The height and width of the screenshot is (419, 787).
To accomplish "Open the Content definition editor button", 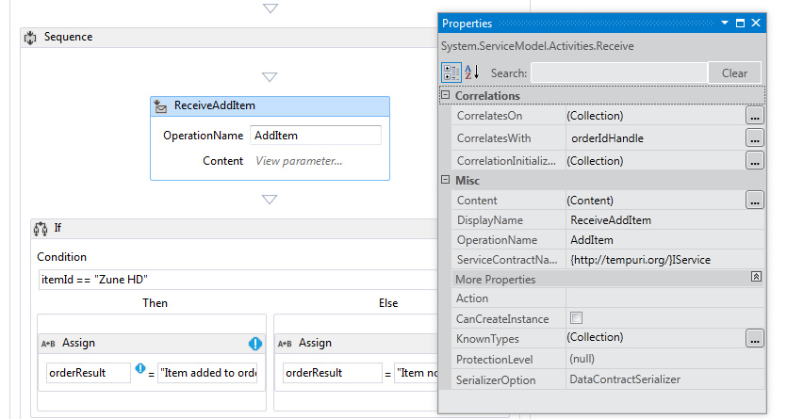I will tap(754, 201).
